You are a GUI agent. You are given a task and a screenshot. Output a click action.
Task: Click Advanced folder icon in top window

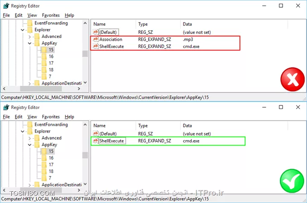(37, 36)
